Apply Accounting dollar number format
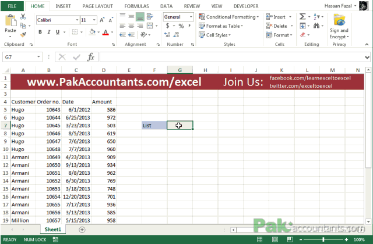 tap(167, 26)
